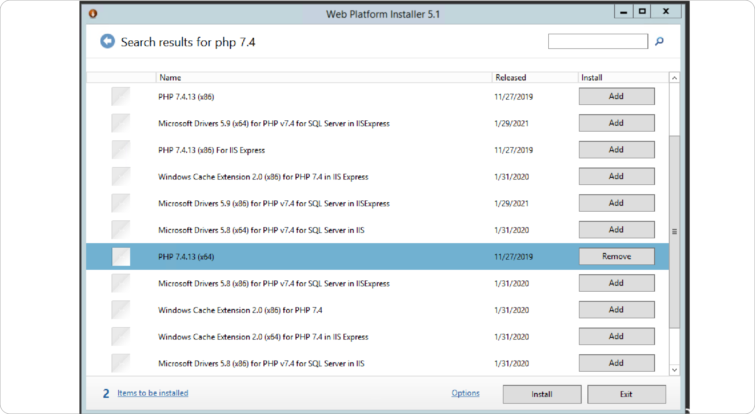Viewport: 755px width, 414px height.
Task: Add Microsoft Drivers 5.9 (x86) for IISExpress
Action: tap(617, 203)
